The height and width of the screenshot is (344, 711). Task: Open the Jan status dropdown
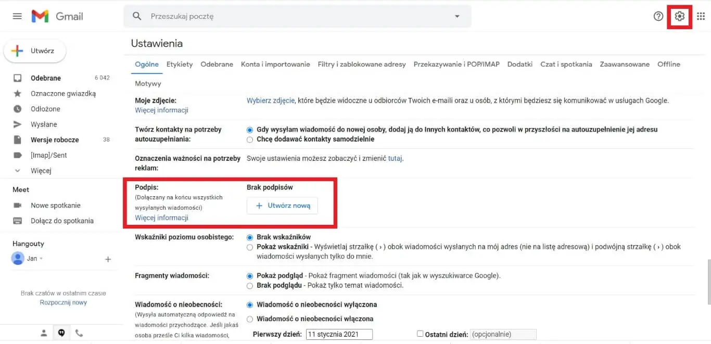coord(41,259)
